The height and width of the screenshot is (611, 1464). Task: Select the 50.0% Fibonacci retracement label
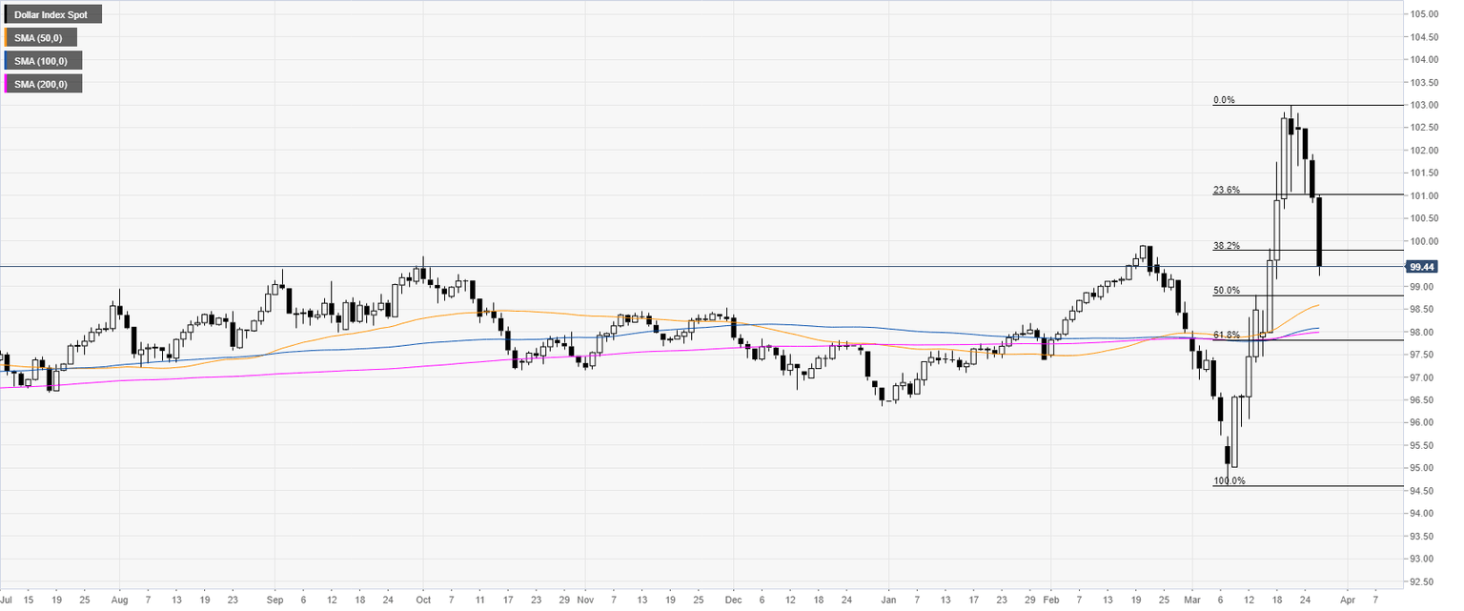coord(1226,290)
